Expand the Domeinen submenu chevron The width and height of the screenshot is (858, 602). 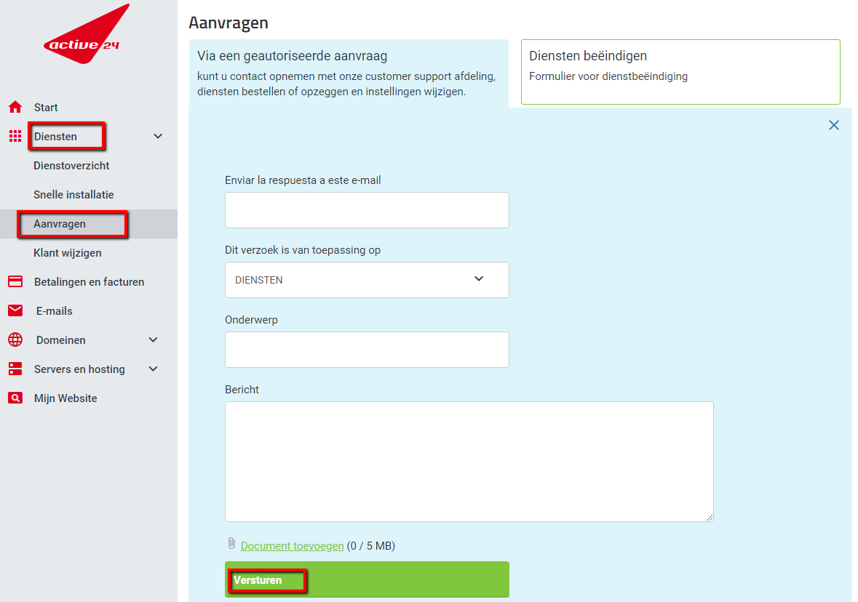tap(154, 340)
